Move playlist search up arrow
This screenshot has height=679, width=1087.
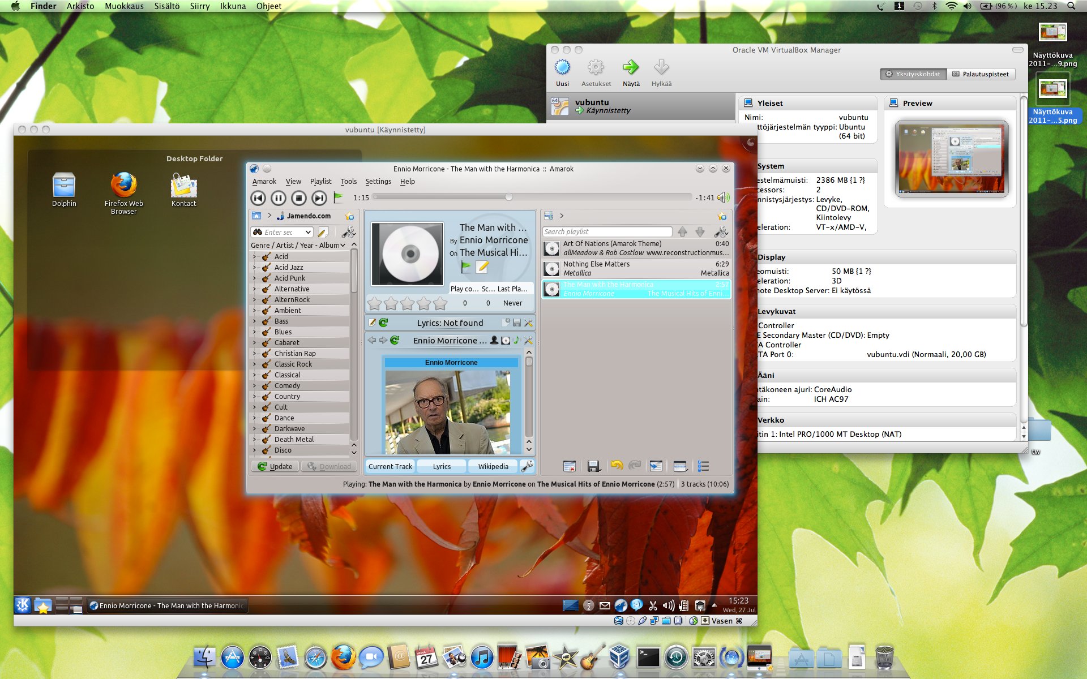coord(683,232)
